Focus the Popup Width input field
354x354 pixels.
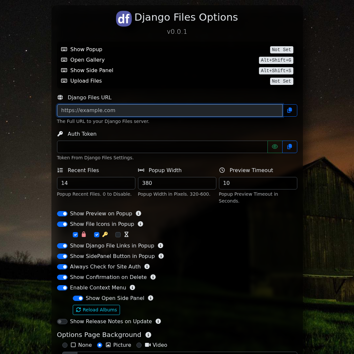coord(177,183)
